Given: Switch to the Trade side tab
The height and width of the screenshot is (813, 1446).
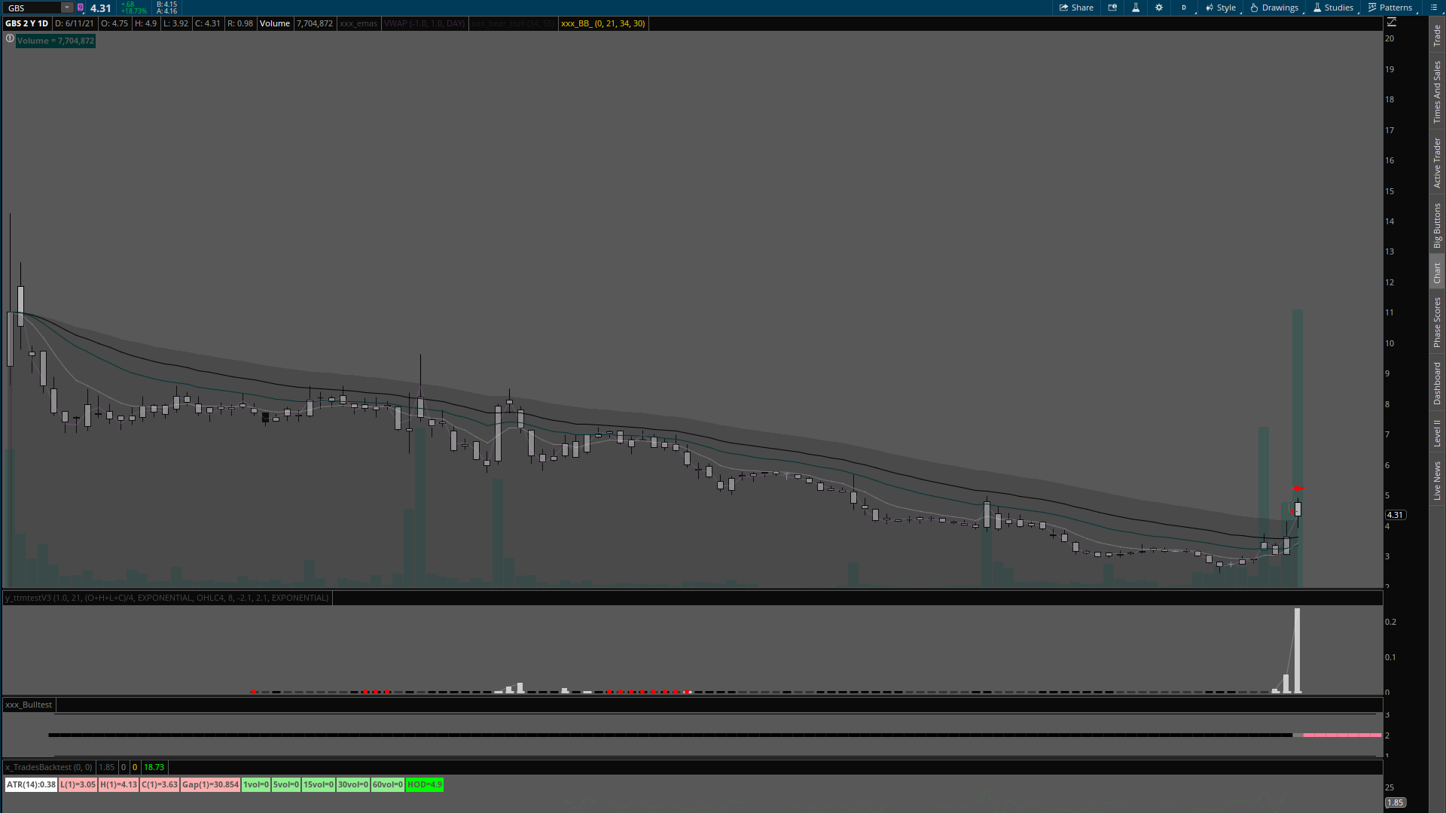Looking at the screenshot, I should (x=1437, y=35).
